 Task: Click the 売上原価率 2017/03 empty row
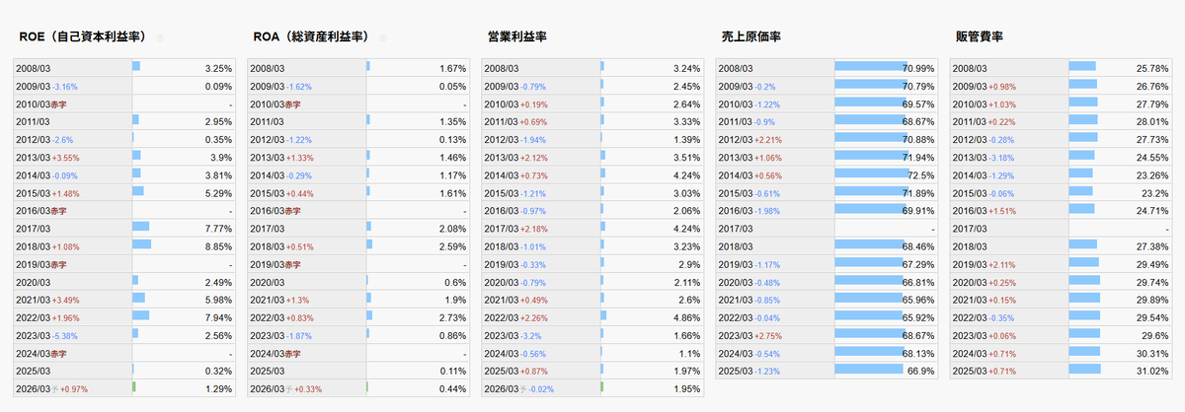(x=827, y=228)
